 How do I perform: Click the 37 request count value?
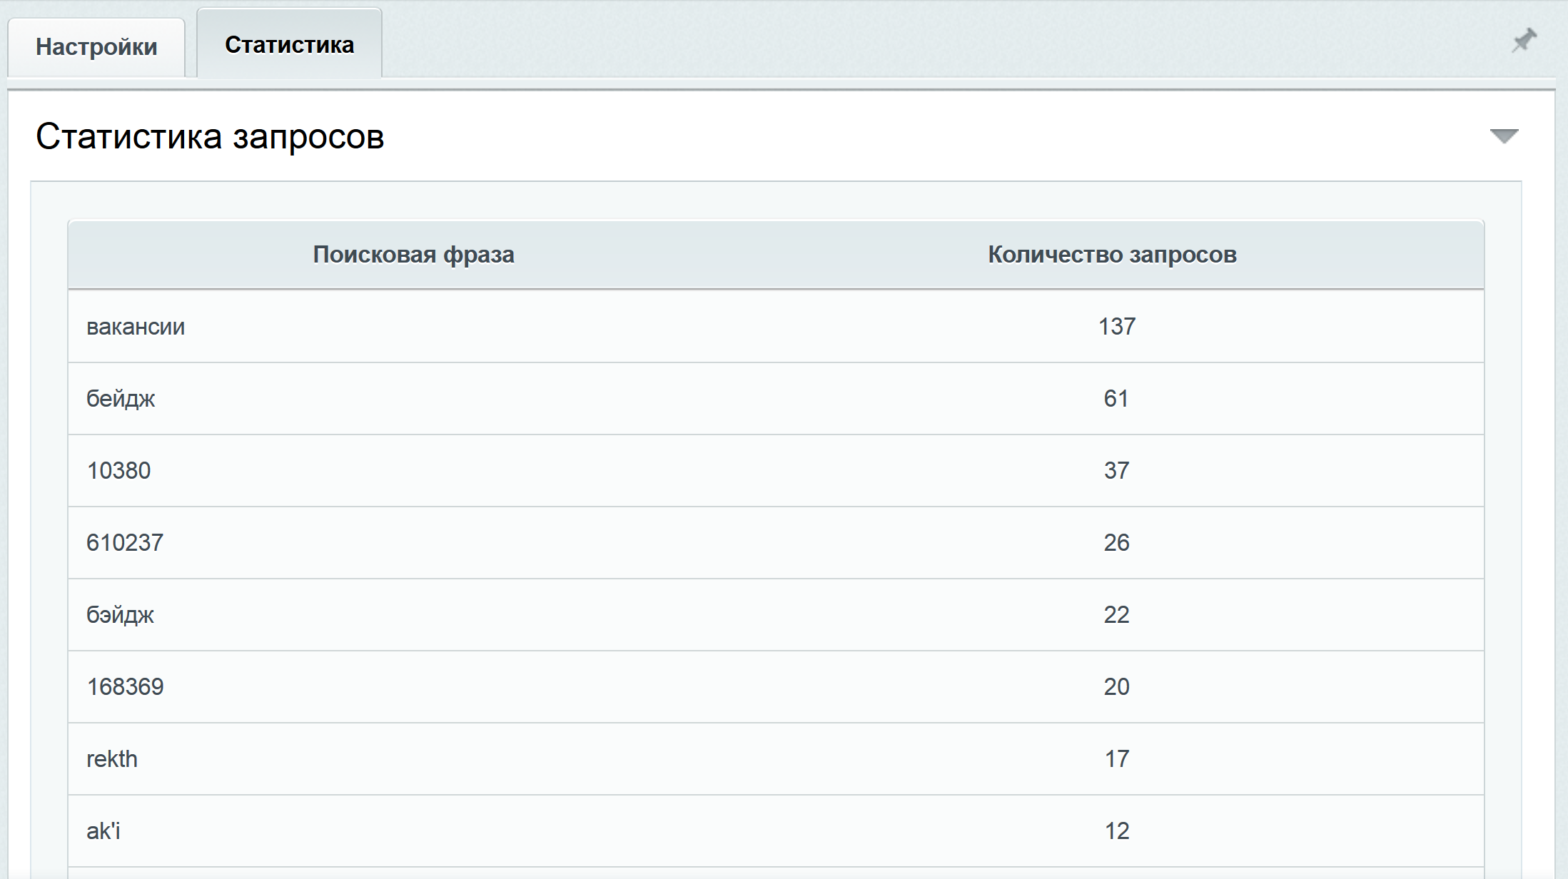point(1116,471)
